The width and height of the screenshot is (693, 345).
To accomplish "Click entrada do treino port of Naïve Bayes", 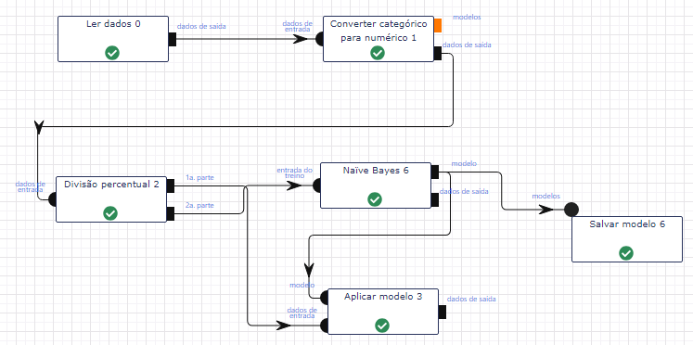I will click(x=317, y=185).
